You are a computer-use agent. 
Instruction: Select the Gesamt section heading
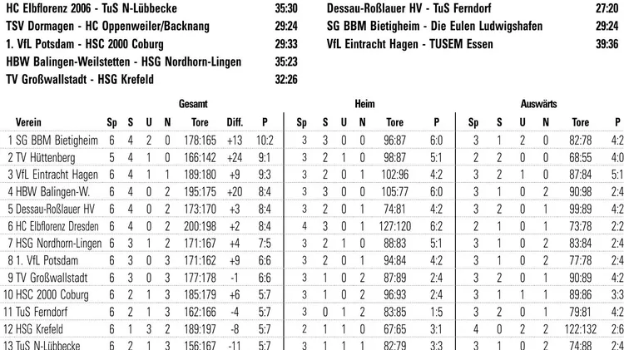[192, 104]
